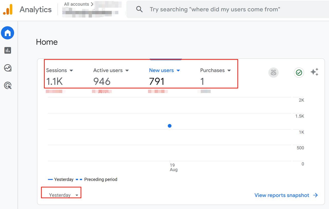
Task: Click the Google Analytics logo
Action: pyautogui.click(x=8, y=9)
